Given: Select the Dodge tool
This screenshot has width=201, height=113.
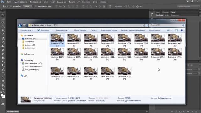Looking at the screenshot, I should (x=3, y=65).
